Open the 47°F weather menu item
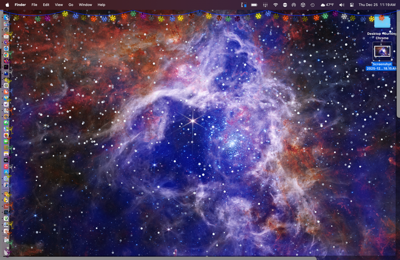 (327, 5)
